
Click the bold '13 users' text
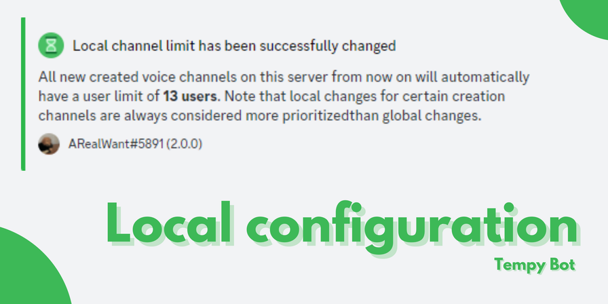[x=190, y=96]
